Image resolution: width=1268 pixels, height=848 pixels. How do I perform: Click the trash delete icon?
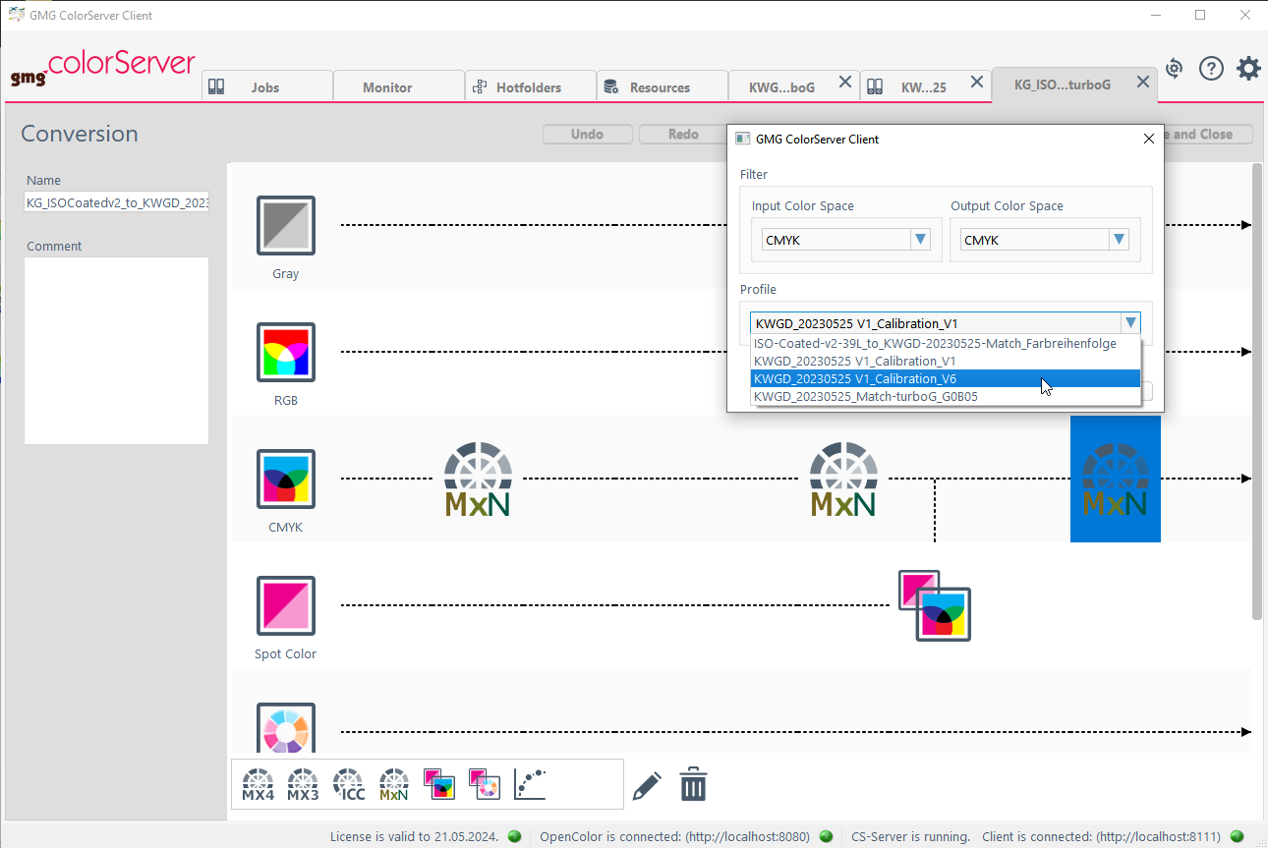[694, 784]
